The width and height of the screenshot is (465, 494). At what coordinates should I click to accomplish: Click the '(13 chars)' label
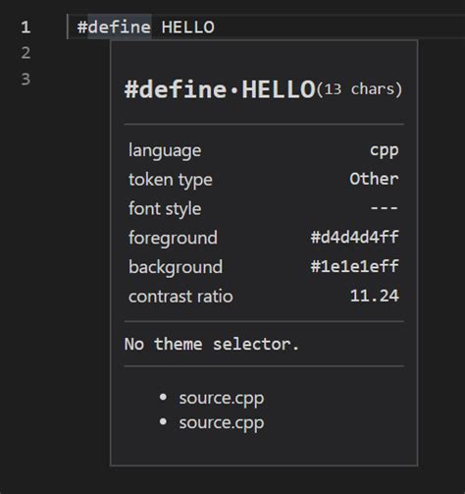[359, 89]
